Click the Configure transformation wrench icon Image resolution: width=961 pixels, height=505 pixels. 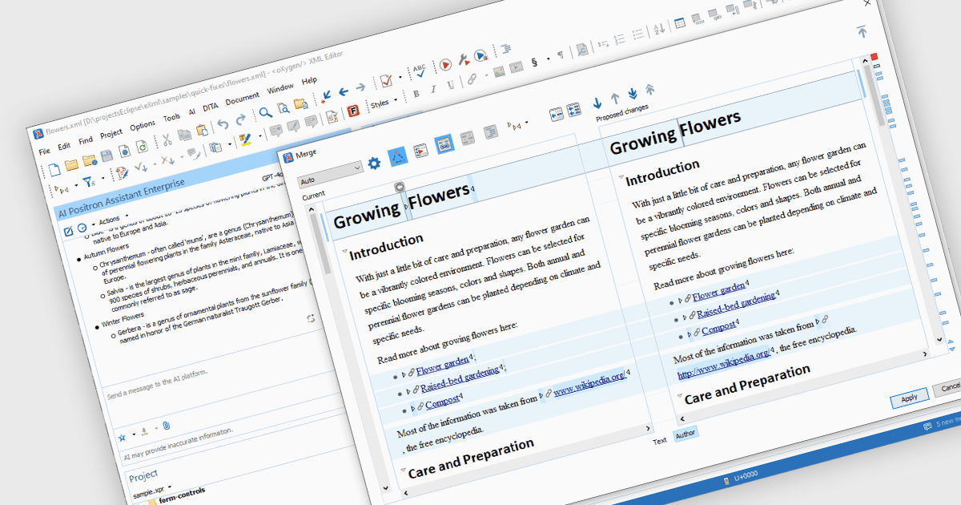coord(463,59)
